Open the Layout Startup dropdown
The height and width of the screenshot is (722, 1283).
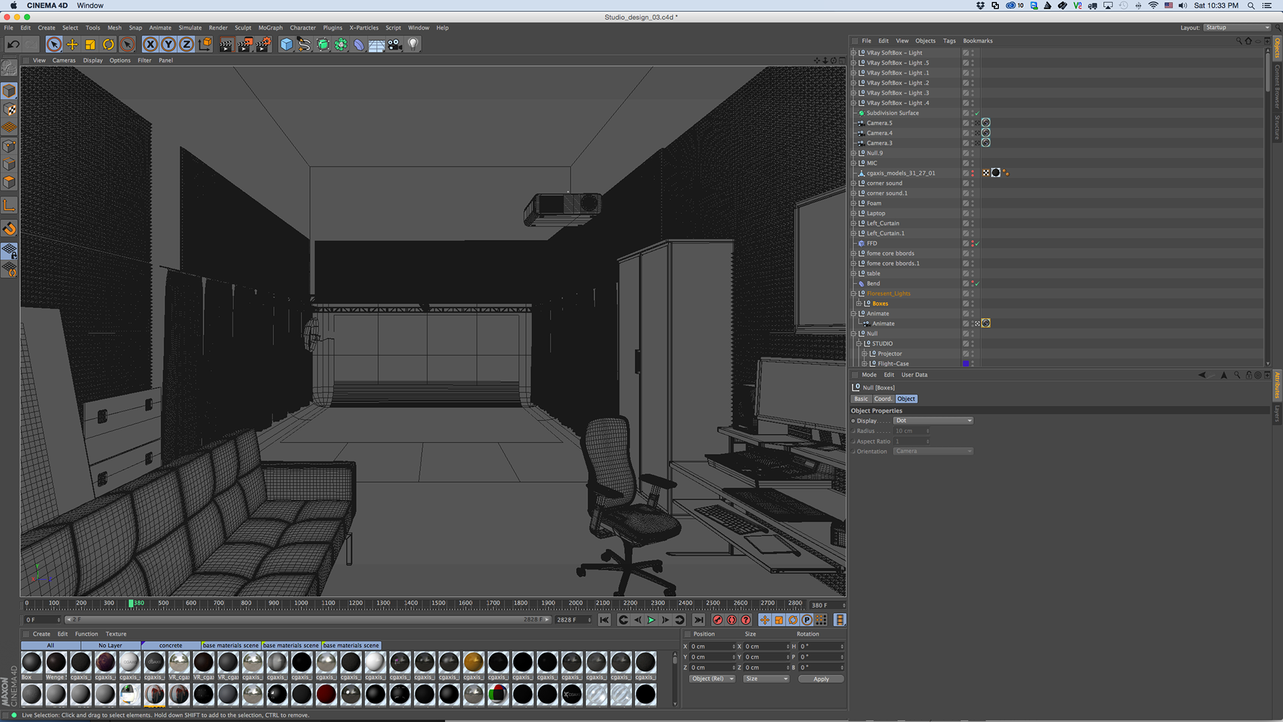(x=1237, y=27)
